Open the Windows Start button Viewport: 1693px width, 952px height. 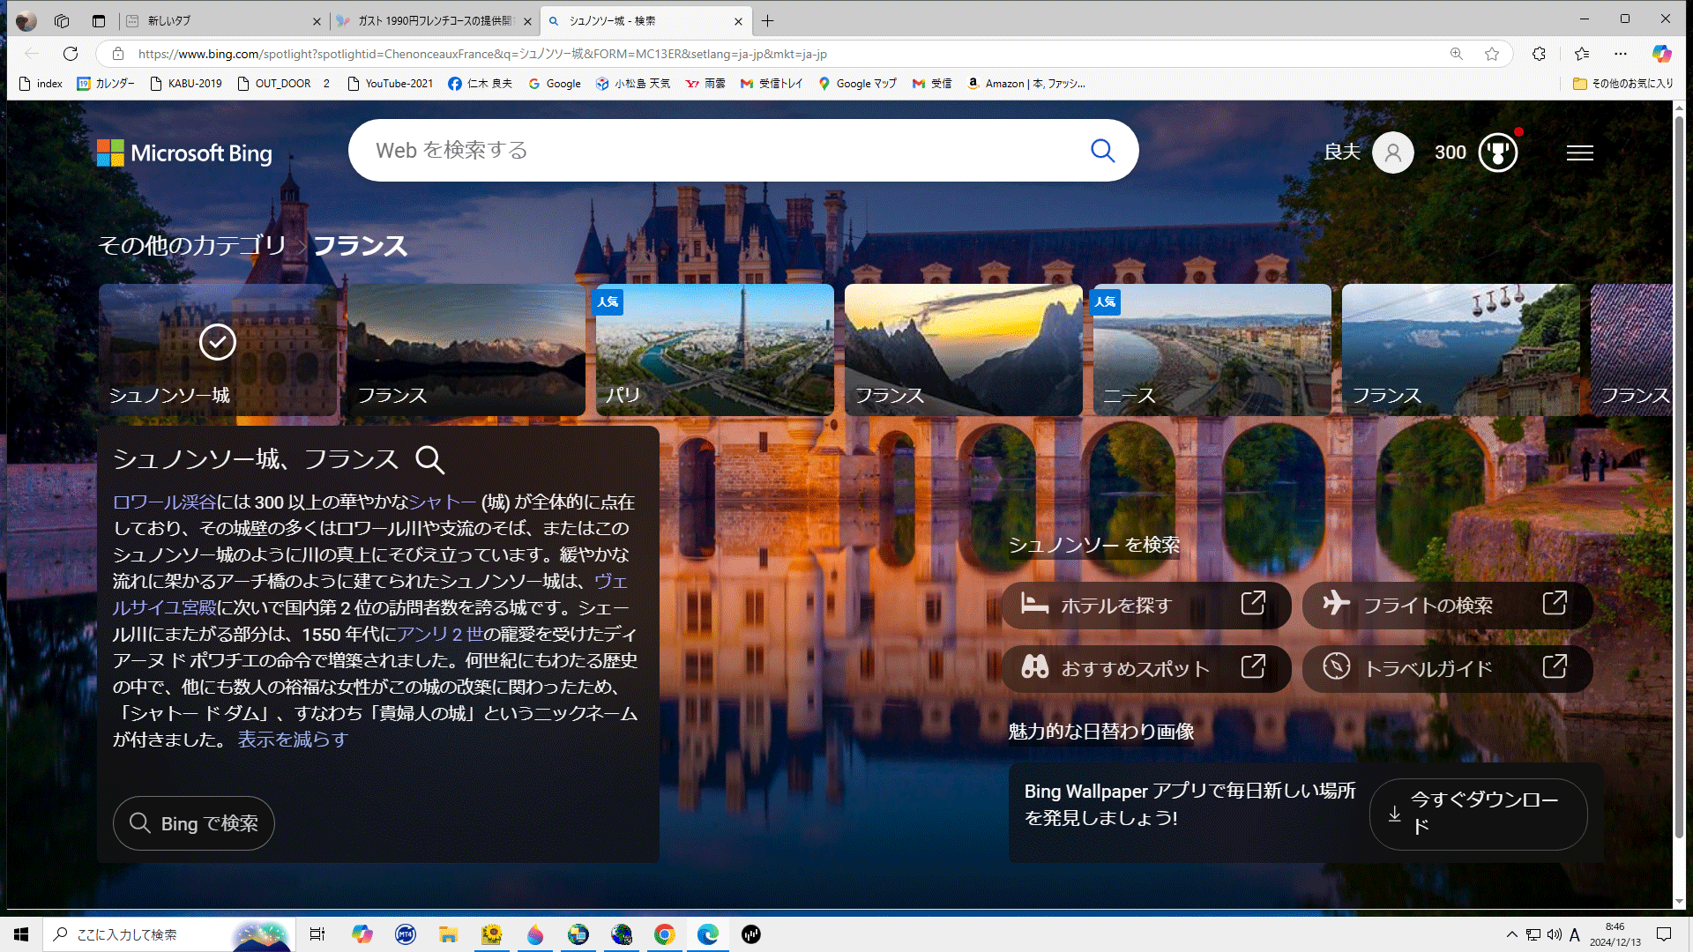pyautogui.click(x=21, y=934)
